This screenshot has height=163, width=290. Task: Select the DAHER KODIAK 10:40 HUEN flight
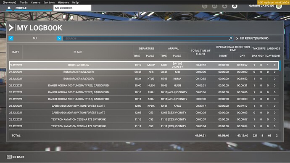coord(144,86)
